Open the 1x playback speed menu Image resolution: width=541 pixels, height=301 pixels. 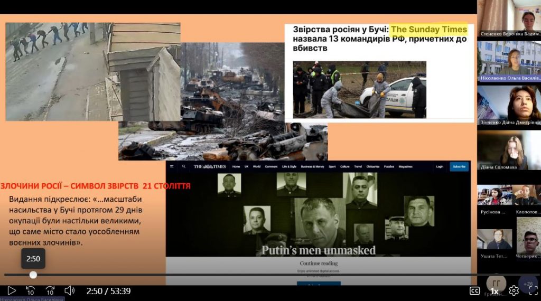tap(495, 291)
